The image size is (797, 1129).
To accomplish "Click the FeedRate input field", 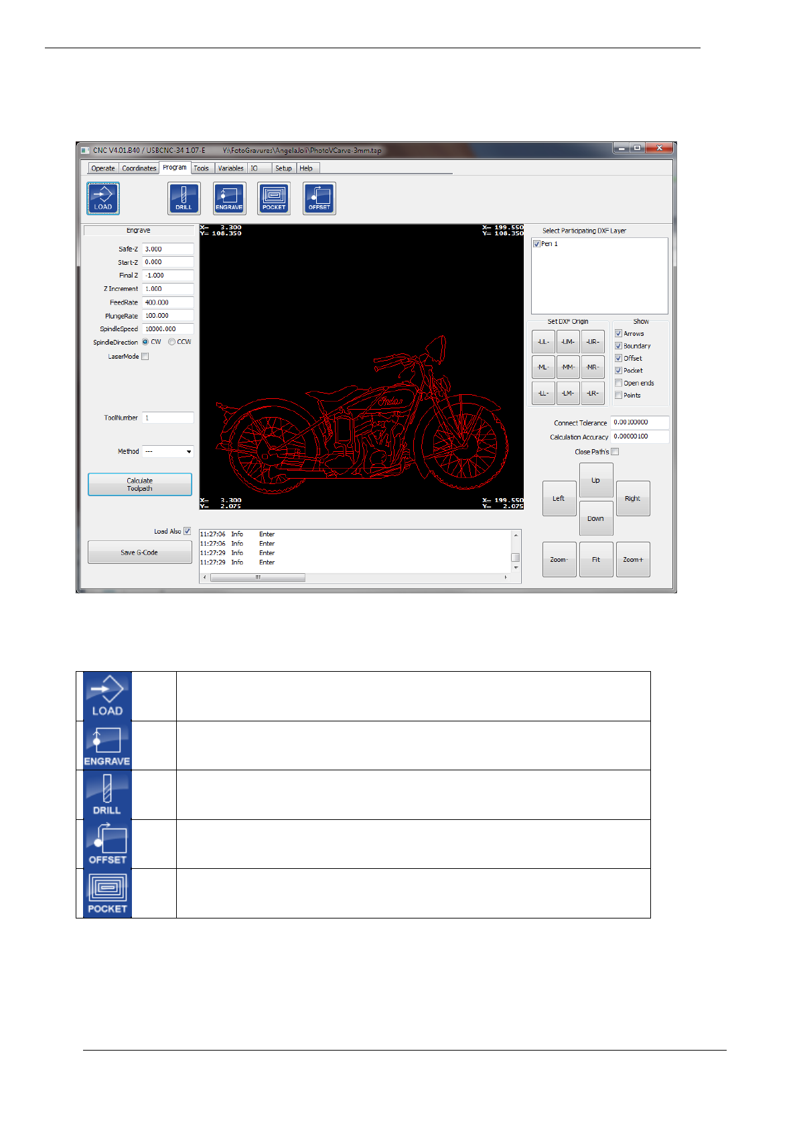I will pos(168,302).
